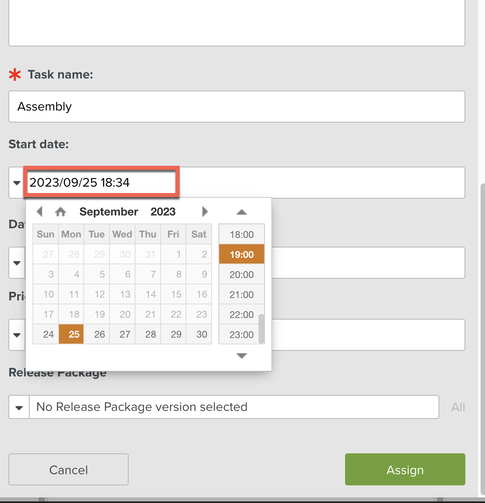Choose 21:00 from the time list
This screenshot has width=485, height=503.
[241, 295]
